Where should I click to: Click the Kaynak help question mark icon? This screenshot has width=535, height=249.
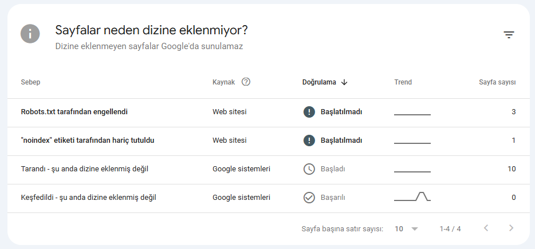tap(246, 82)
